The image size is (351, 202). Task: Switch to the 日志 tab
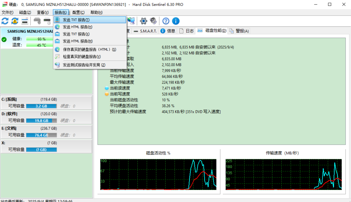(x=187, y=31)
